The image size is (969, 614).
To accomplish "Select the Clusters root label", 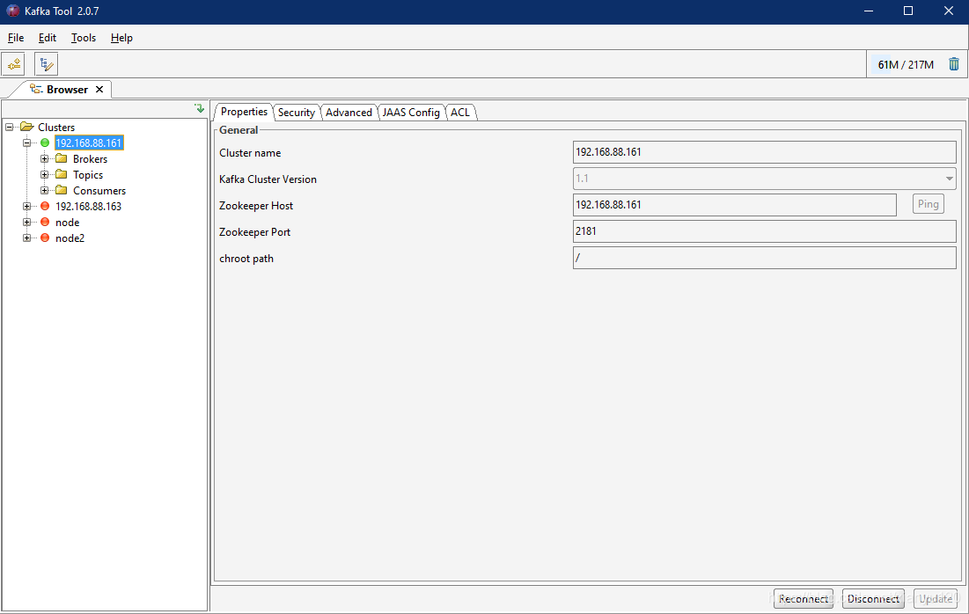I will pos(56,128).
